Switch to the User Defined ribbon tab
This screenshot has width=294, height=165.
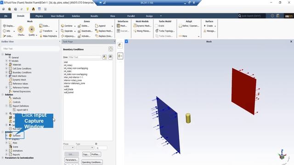tap(57, 16)
